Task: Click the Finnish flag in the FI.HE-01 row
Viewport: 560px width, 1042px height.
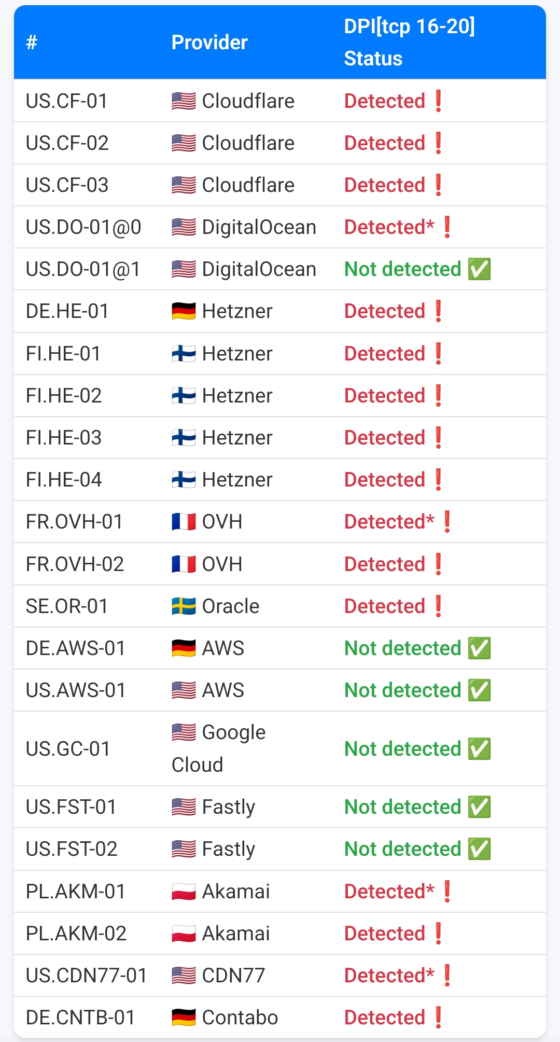Action: tap(184, 354)
